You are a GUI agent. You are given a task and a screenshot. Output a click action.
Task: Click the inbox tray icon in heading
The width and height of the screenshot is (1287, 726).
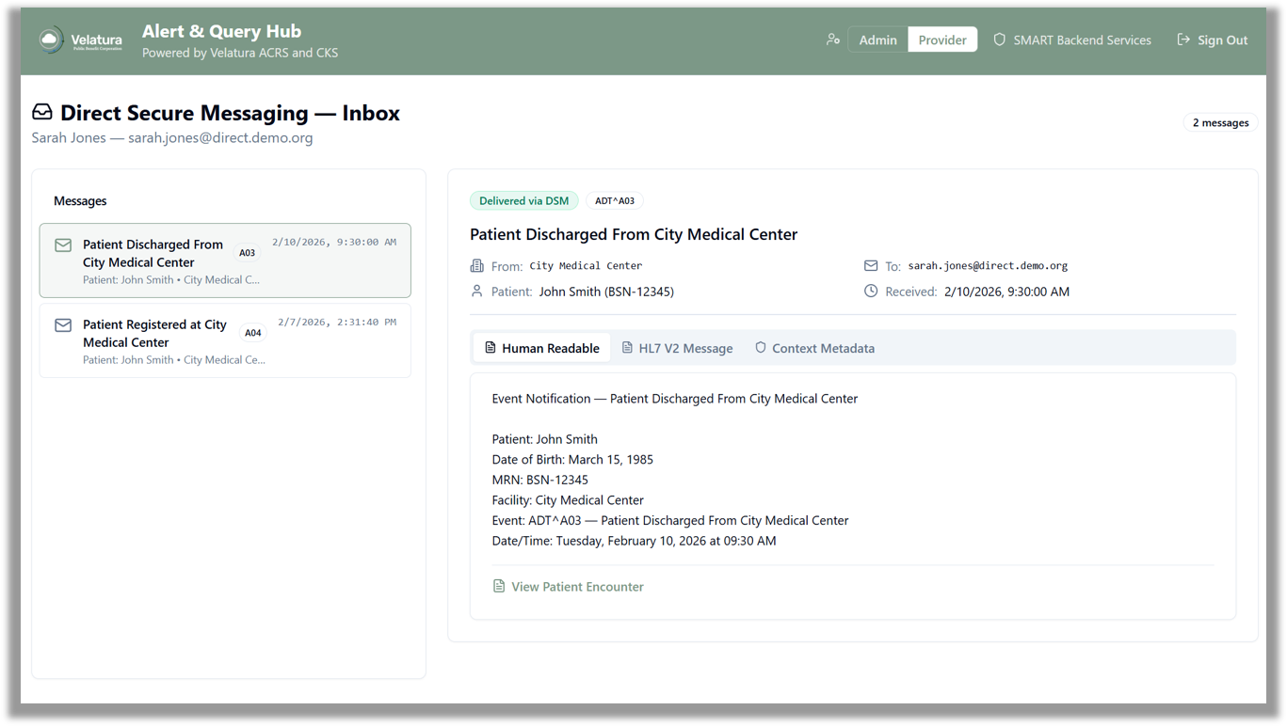point(42,113)
